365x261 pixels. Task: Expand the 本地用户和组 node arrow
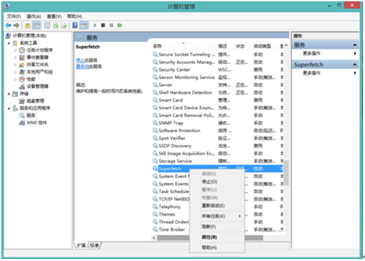coord(15,72)
